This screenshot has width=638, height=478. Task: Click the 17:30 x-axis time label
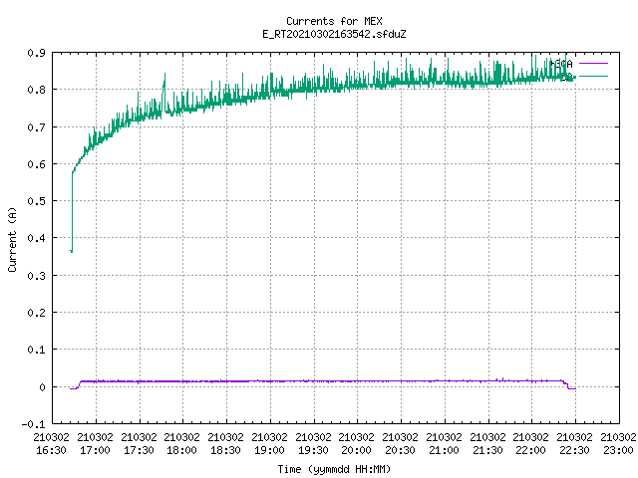139,450
